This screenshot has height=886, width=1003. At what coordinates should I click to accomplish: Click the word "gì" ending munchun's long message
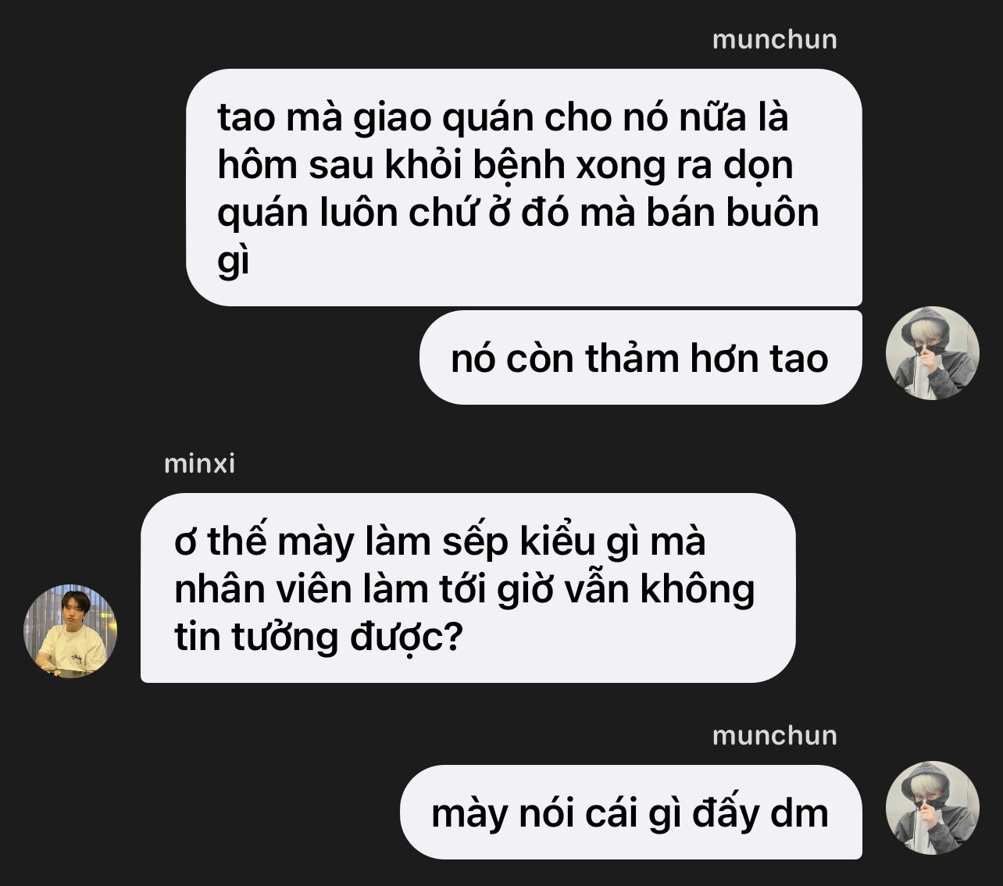point(233,260)
